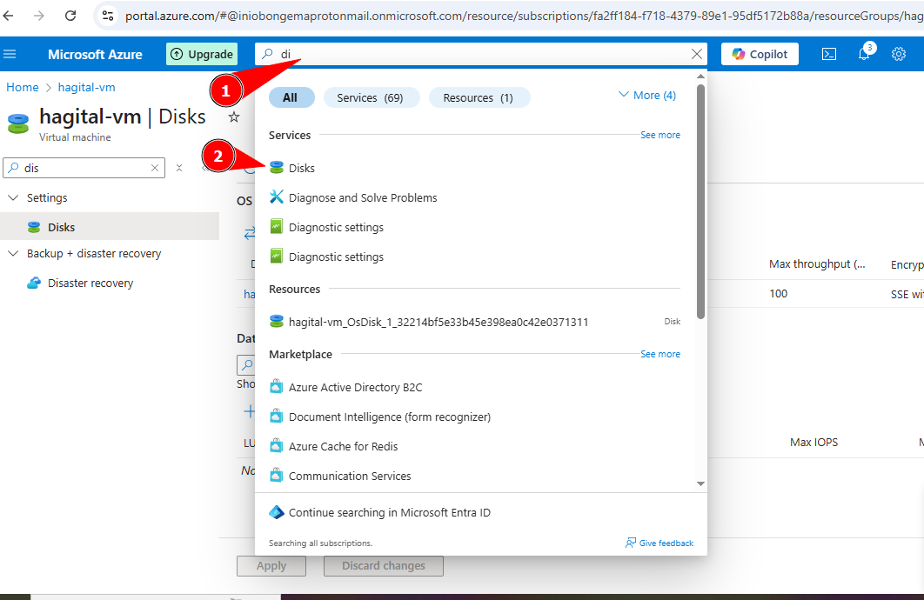Click the search dropdown scroll-up arrow

[700, 77]
